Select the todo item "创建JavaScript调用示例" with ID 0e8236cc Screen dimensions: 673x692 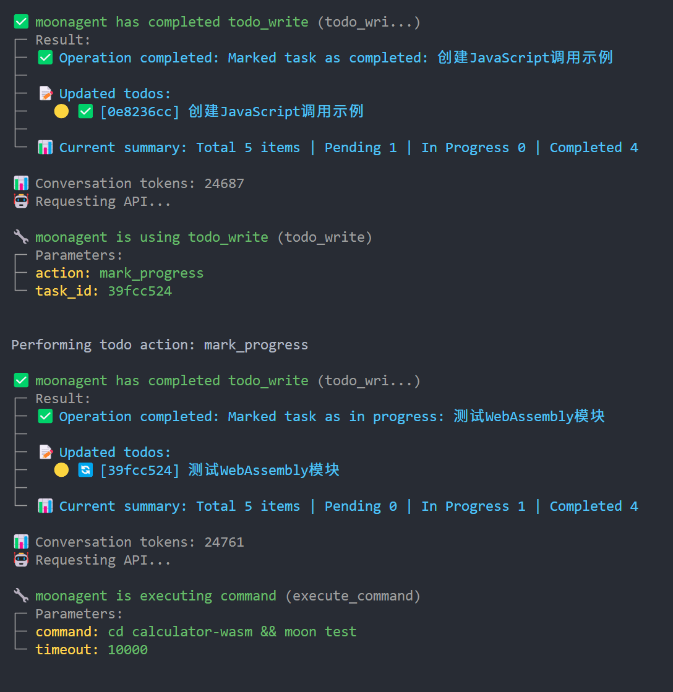click(x=231, y=111)
